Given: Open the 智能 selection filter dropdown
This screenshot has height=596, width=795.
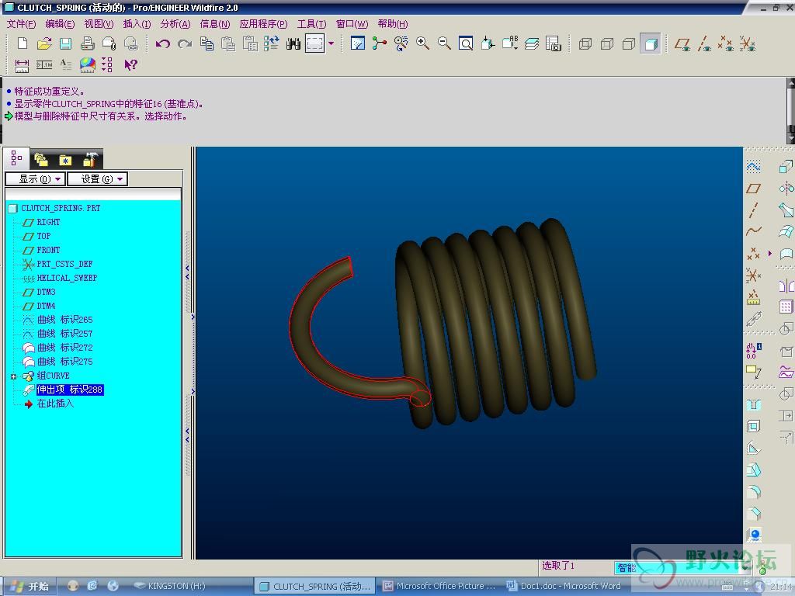Looking at the screenshot, I should [682, 567].
